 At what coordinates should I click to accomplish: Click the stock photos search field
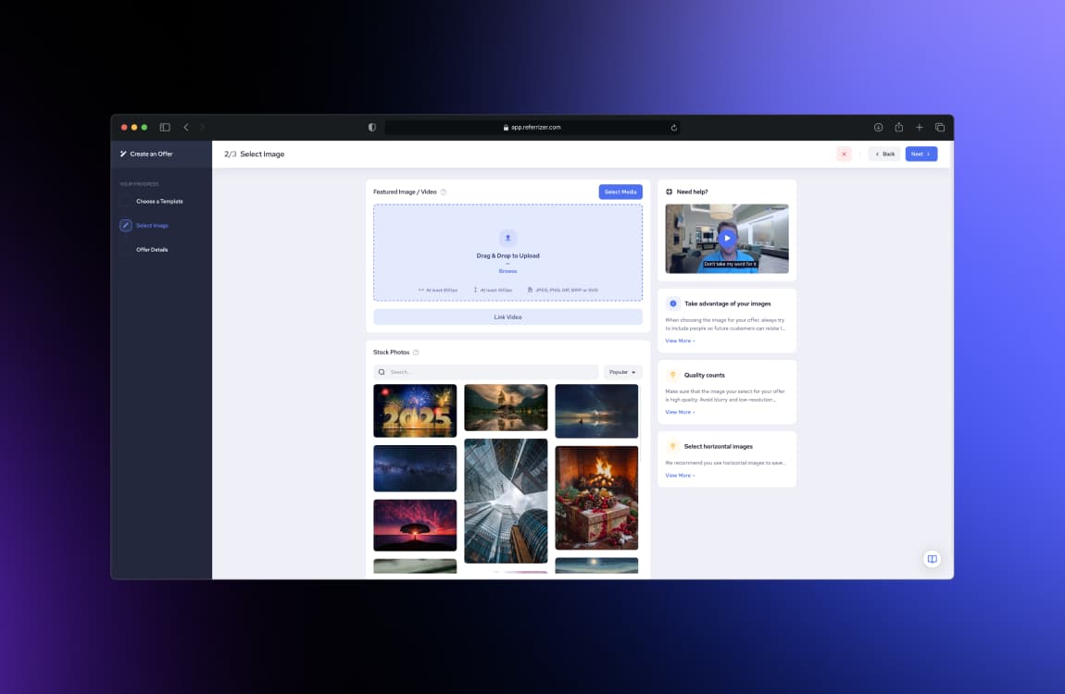coord(485,372)
